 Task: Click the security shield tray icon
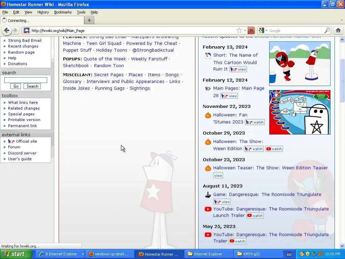(308, 254)
